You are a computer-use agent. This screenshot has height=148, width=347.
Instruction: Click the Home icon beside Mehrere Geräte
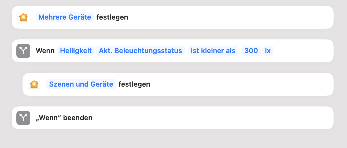23,17
